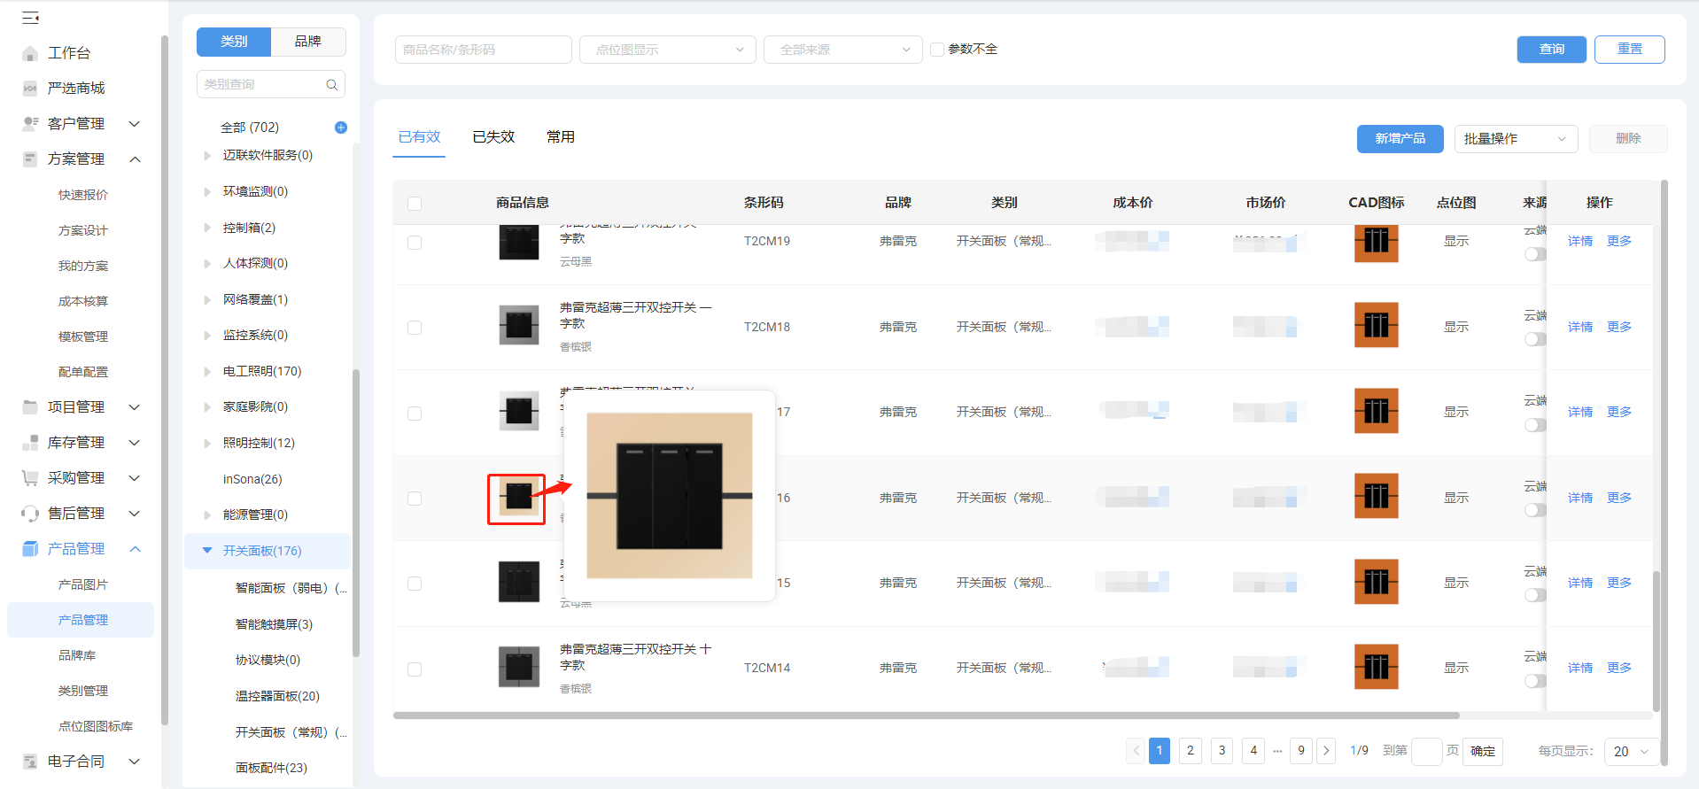The height and width of the screenshot is (789, 1699).
Task: Open 详情 link for T2CM18
Action: click(1580, 327)
